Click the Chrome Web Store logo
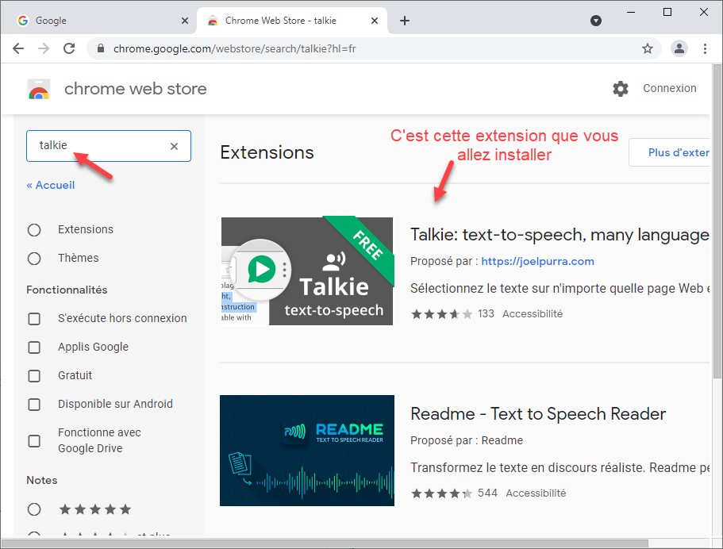This screenshot has height=549, width=723. [39, 89]
